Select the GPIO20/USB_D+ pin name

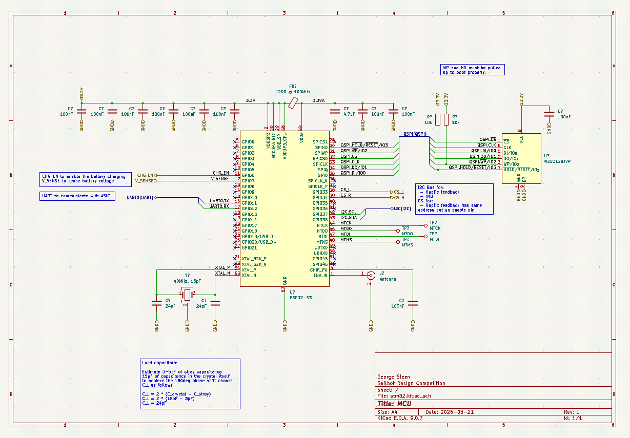tap(259, 242)
